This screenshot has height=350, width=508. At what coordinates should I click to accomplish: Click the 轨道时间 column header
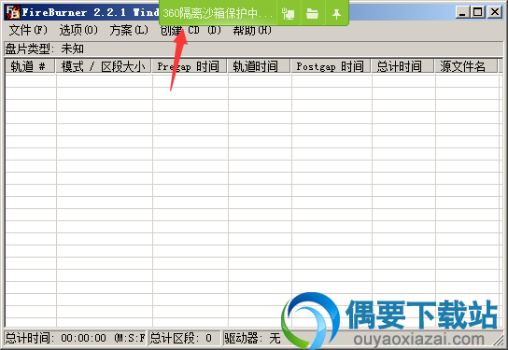click(260, 66)
